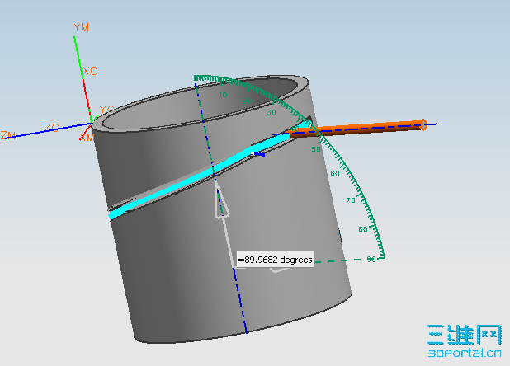The image size is (510, 366).
Task: Click the small blue point handle on the cyan edge
Action: click(258, 154)
